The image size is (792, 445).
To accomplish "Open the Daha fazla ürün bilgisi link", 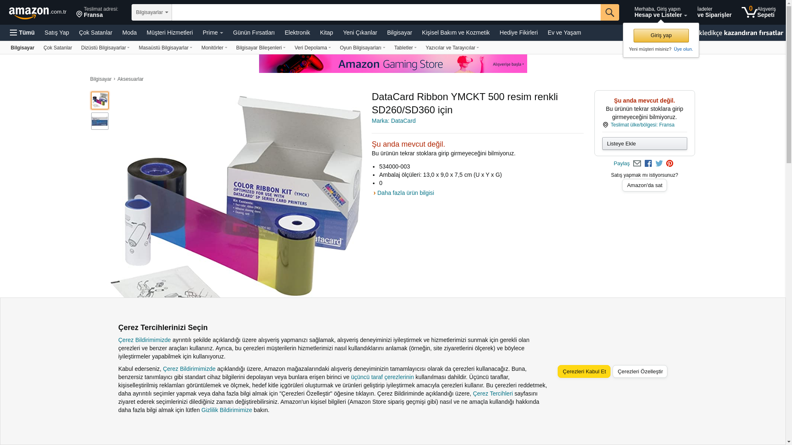I will click(x=405, y=193).
